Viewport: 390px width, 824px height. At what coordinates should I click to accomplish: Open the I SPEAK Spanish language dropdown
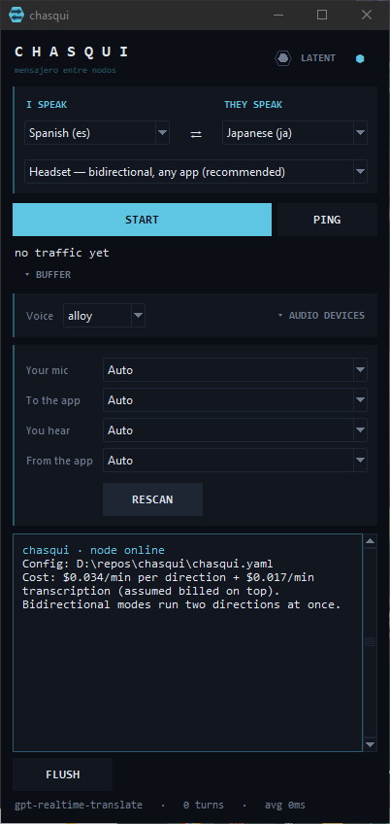pyautogui.click(x=97, y=133)
